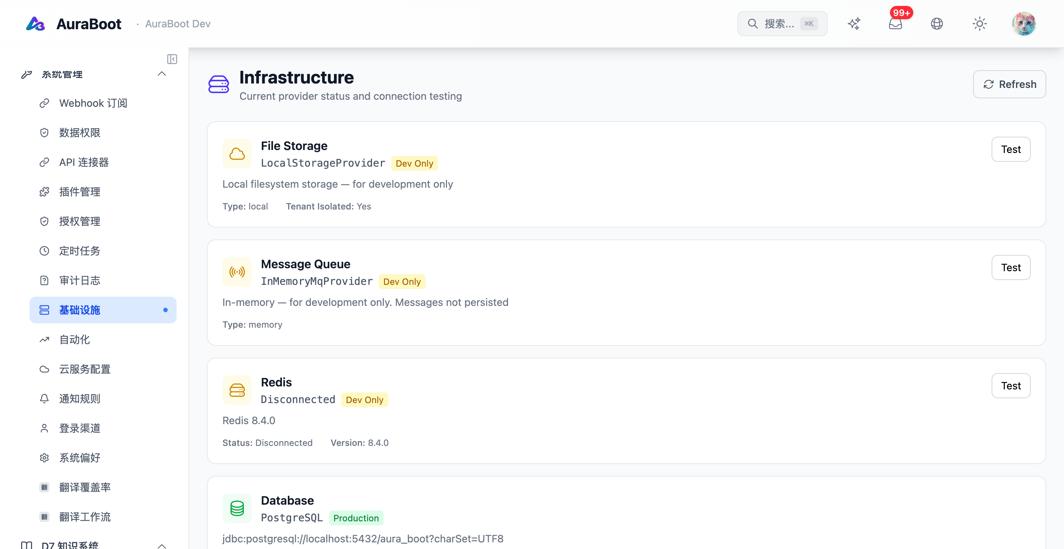Open API 连接器 menu item
This screenshot has width=1064, height=549.
click(x=103, y=162)
